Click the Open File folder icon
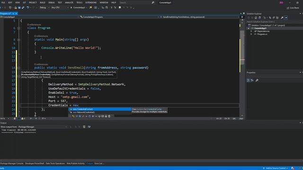Viewport: 303px width, 170px height. click(16, 8)
